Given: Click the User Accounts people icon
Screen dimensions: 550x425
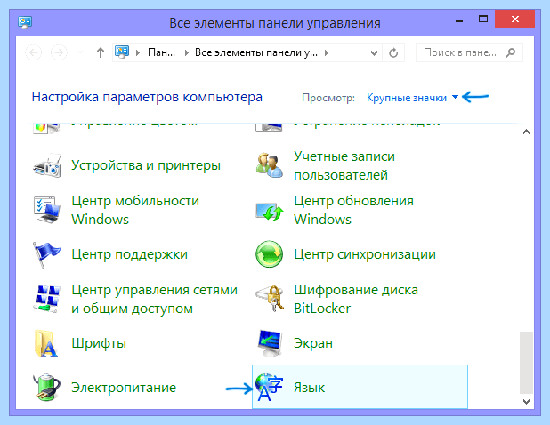Looking at the screenshot, I should [269, 165].
